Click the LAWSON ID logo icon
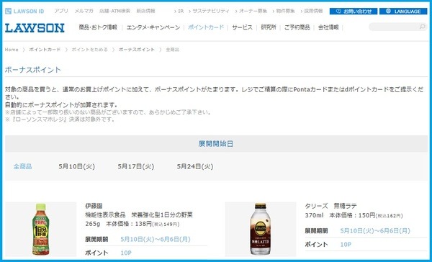 8,12
